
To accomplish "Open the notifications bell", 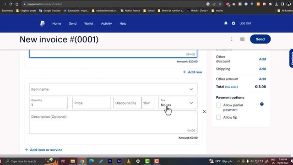I will 226,23.
